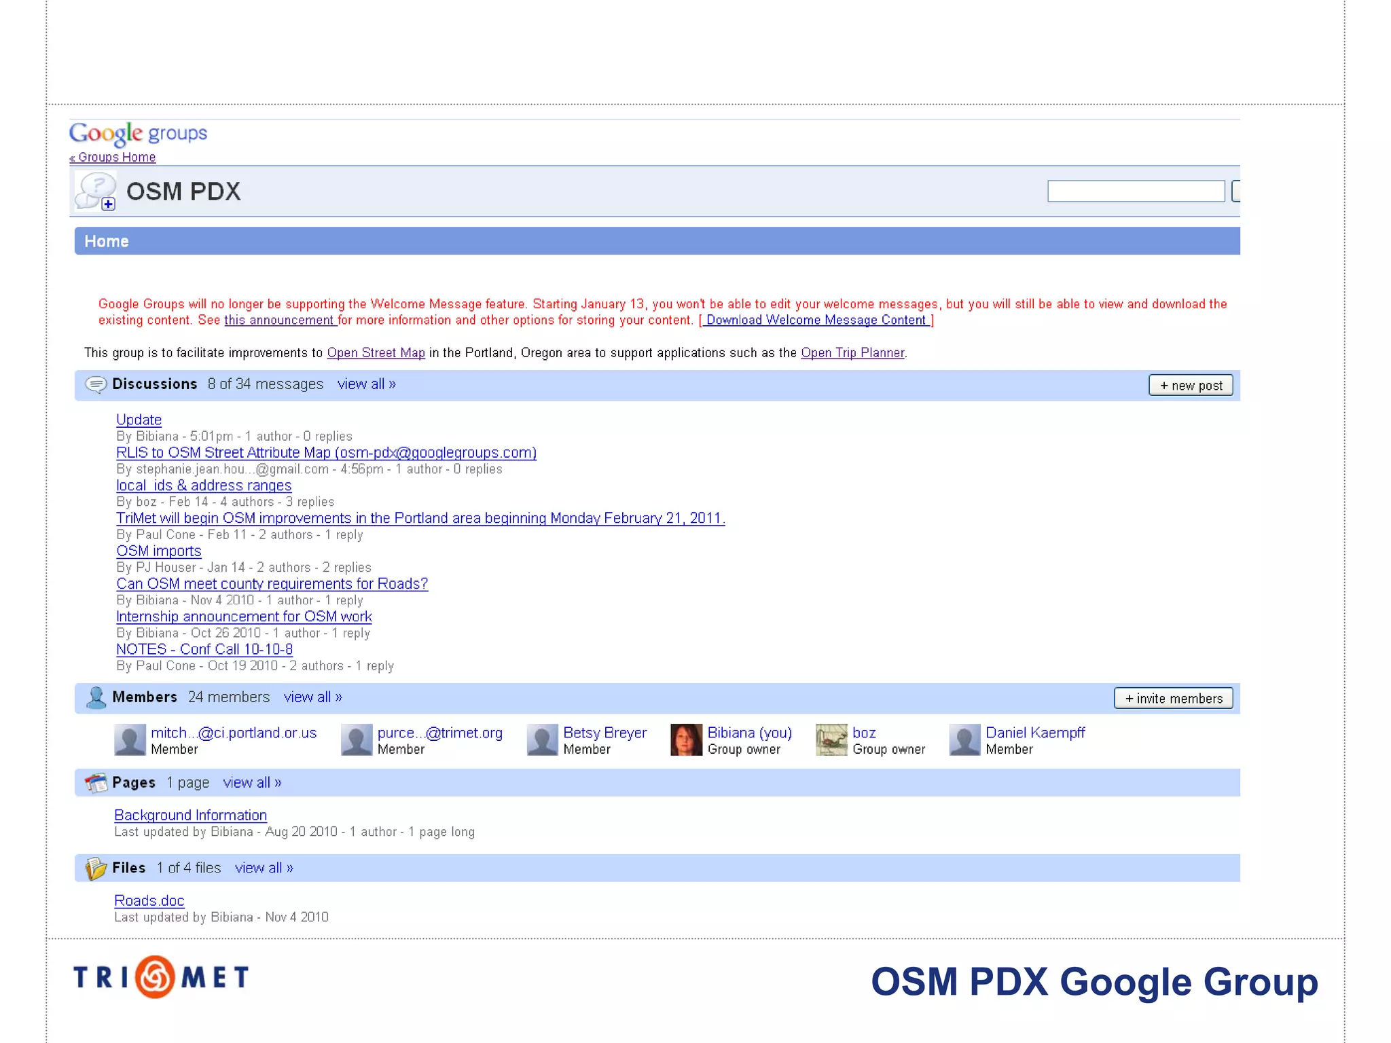Click 'OSM PDX Google Group' slide title
This screenshot has height=1043, width=1391.
tap(1094, 982)
